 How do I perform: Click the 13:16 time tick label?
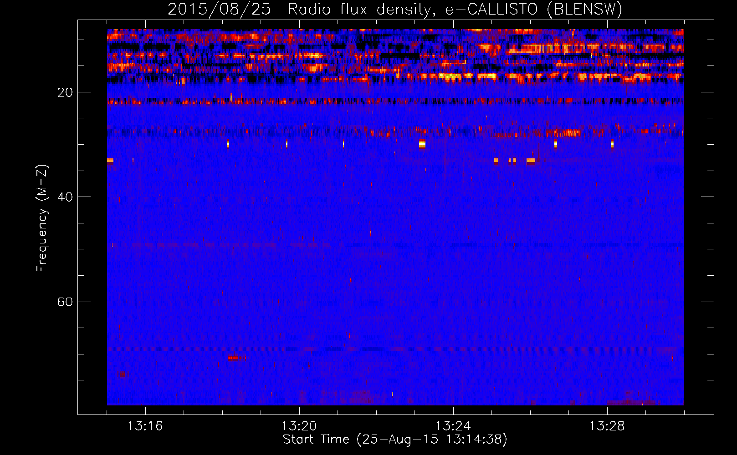pos(145,426)
